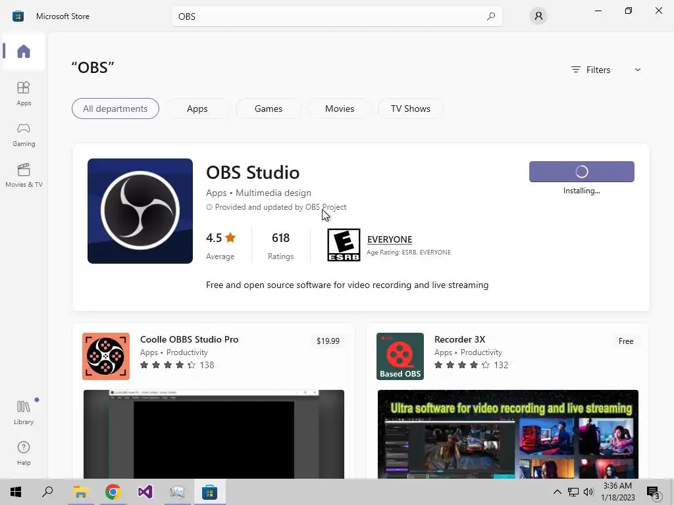Select the Games department tab
The image size is (674, 505).
coord(269,108)
